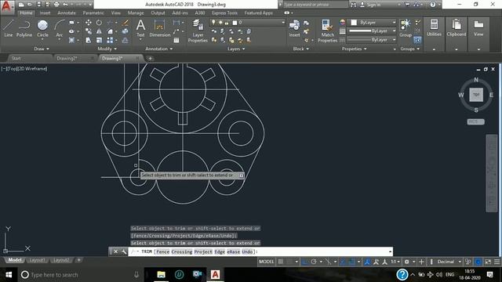Click the Rotate tool in Modify panel
502x282 pixels.
click(100, 23)
